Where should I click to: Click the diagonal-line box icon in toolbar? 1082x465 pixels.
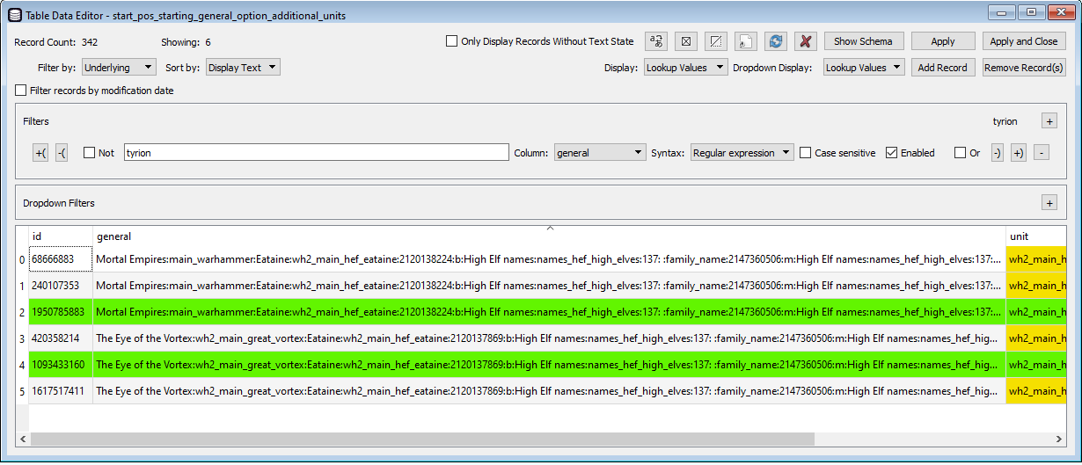click(716, 41)
